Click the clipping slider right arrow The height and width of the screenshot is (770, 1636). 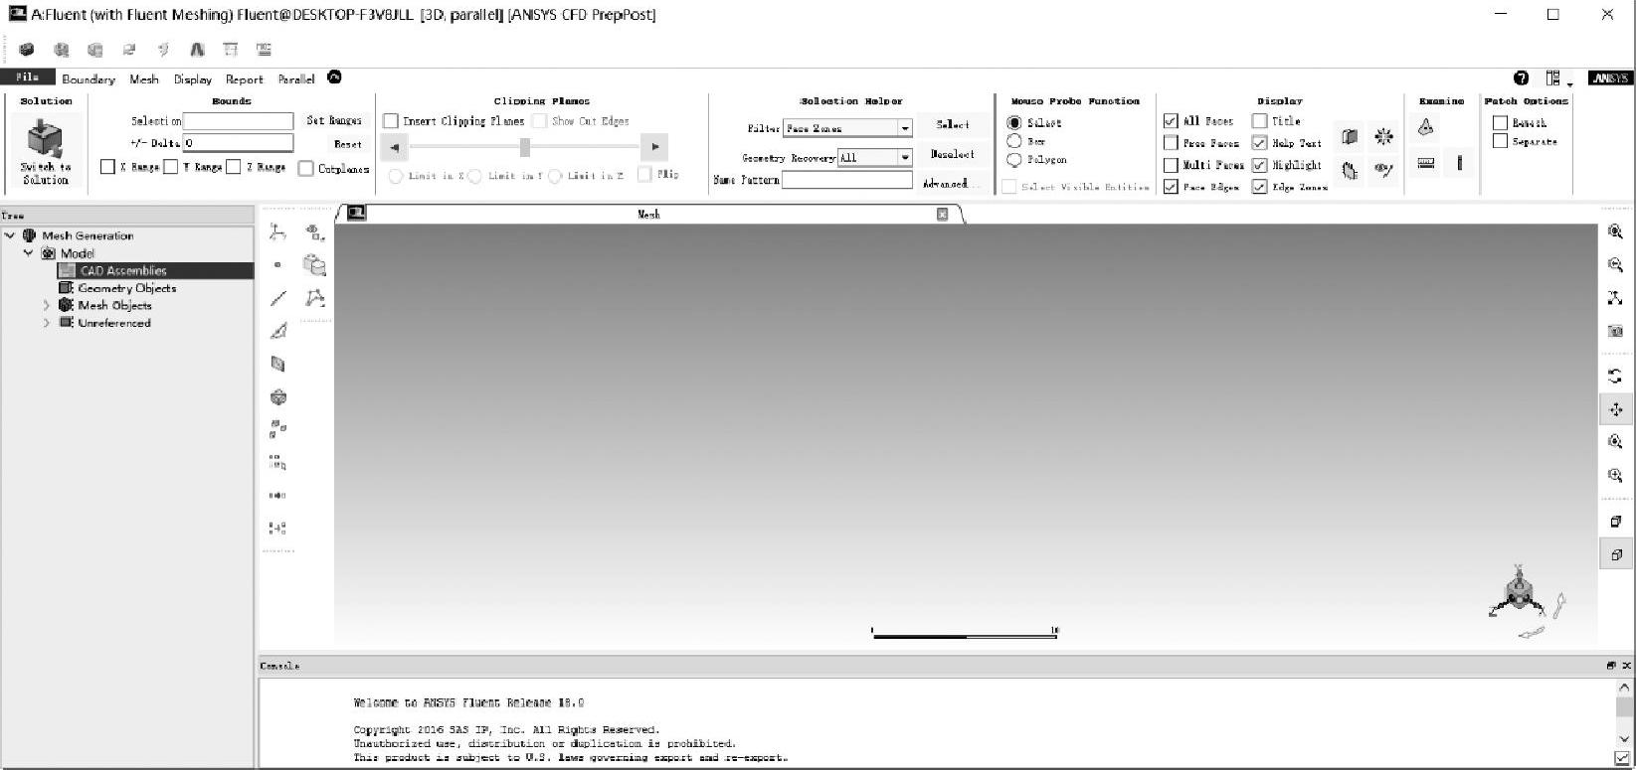(x=655, y=147)
